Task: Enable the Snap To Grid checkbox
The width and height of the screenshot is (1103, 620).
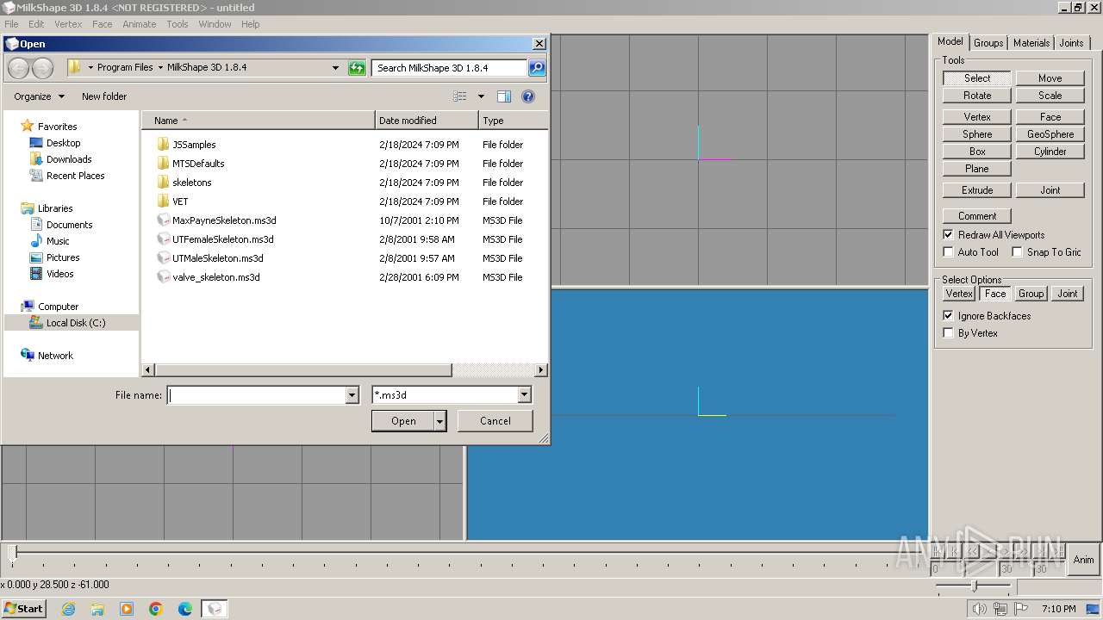Action: [x=1017, y=251]
